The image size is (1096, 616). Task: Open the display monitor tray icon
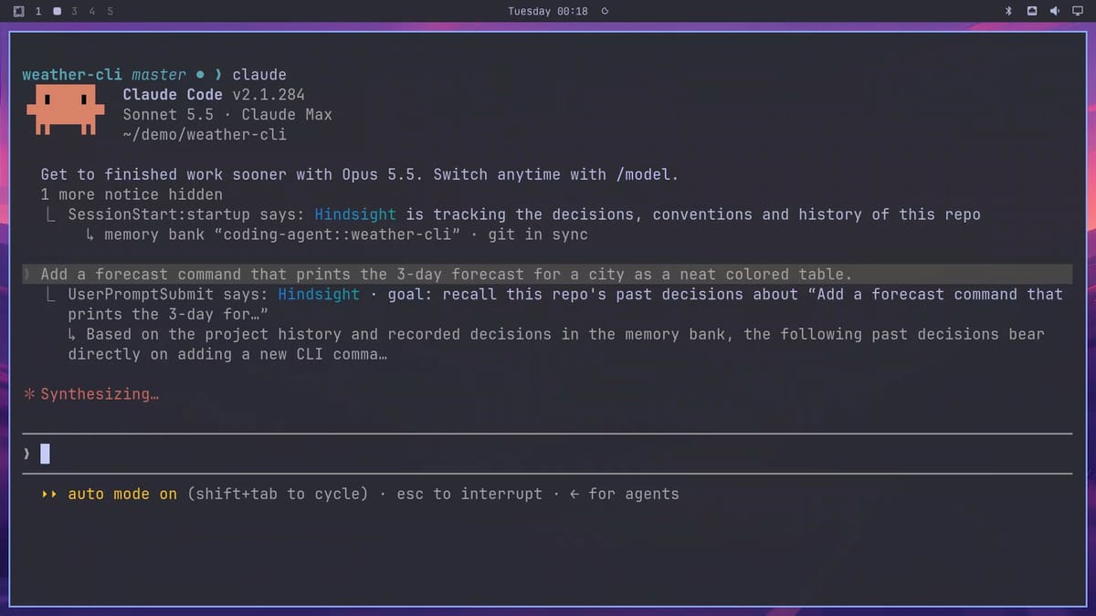point(1076,11)
